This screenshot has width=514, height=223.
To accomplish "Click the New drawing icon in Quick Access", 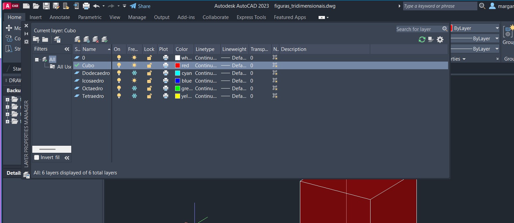I will pyautogui.click(x=26, y=6).
